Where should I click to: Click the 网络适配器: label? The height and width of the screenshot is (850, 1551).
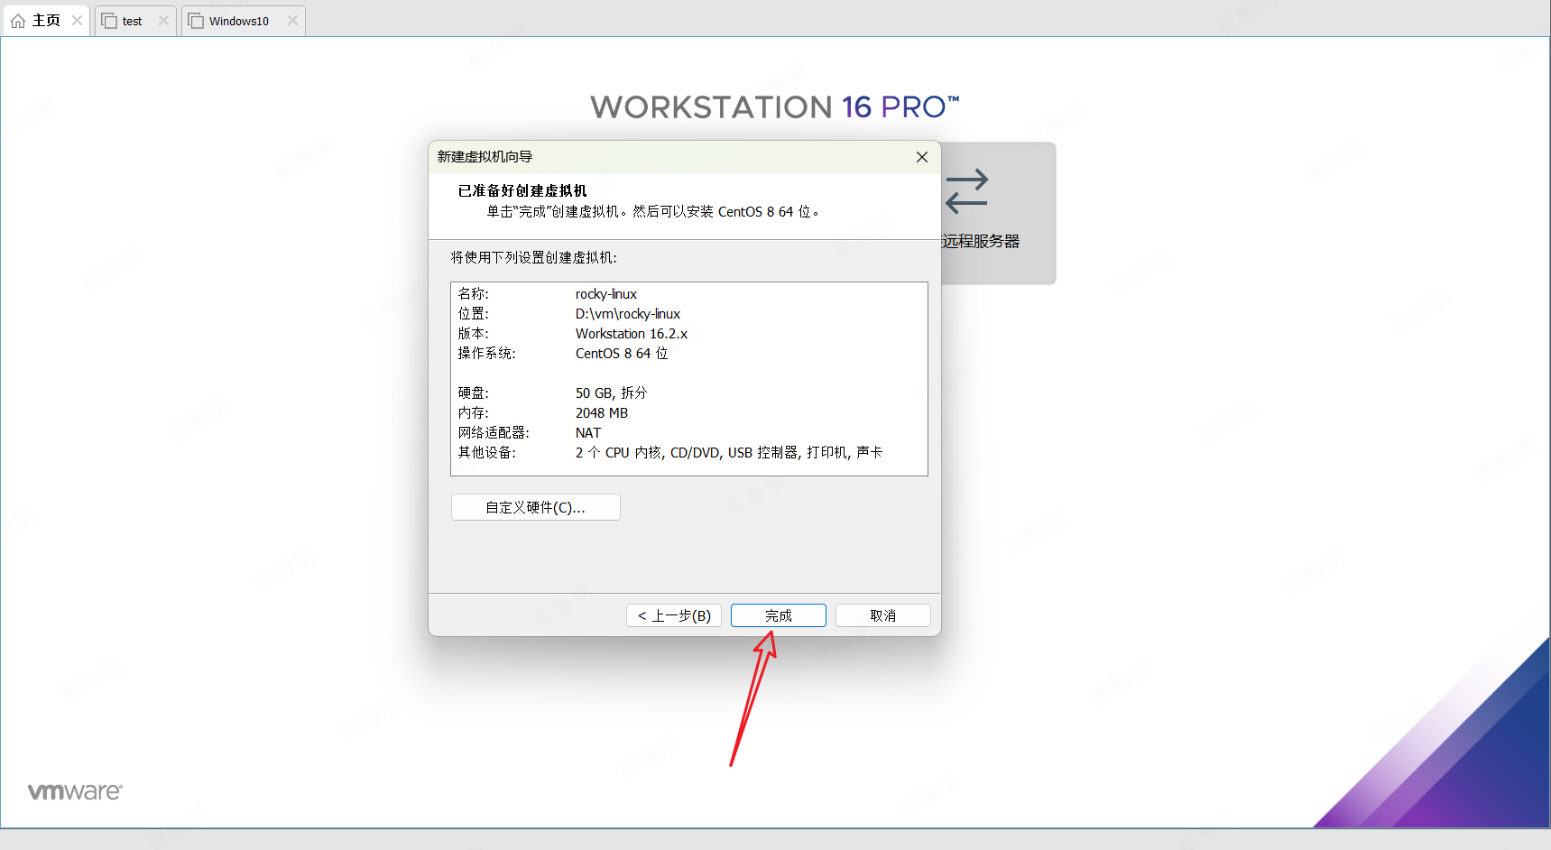click(x=494, y=433)
